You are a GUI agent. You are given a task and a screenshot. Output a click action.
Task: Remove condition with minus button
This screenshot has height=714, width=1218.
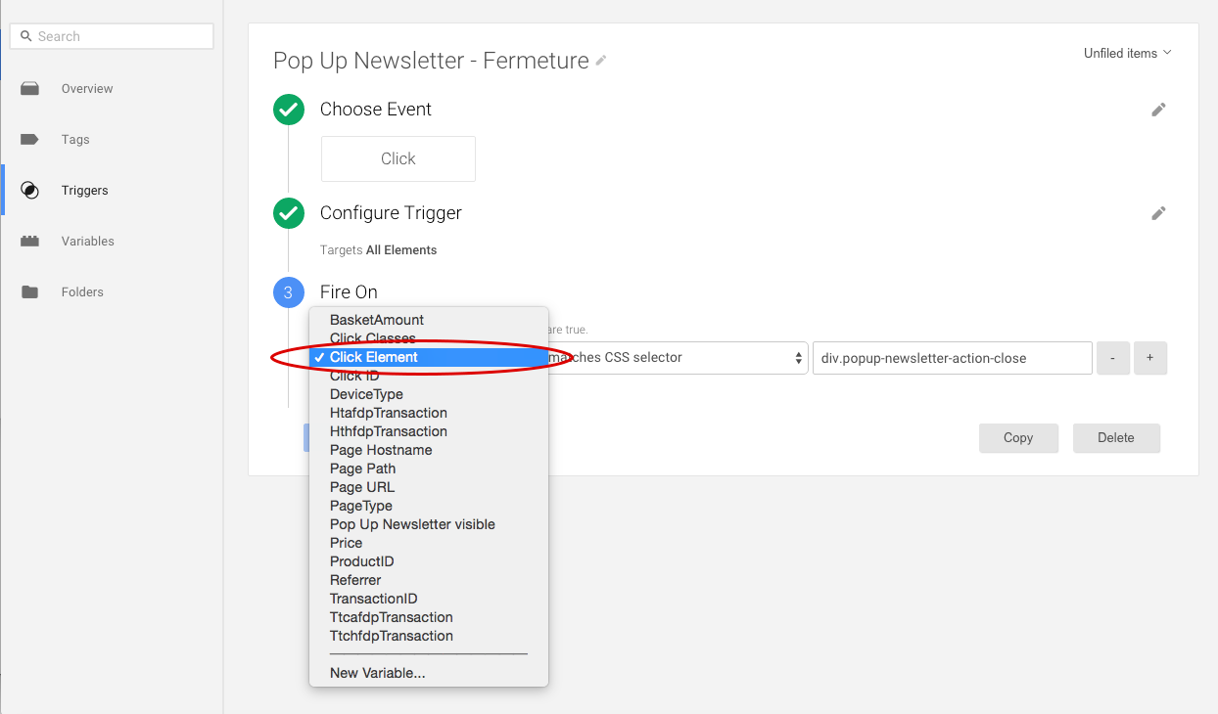pyautogui.click(x=1113, y=358)
